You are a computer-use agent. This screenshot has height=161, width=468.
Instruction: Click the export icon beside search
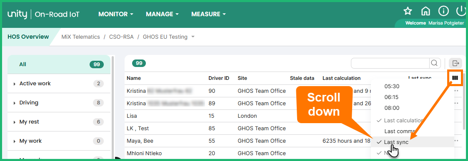[455, 63]
